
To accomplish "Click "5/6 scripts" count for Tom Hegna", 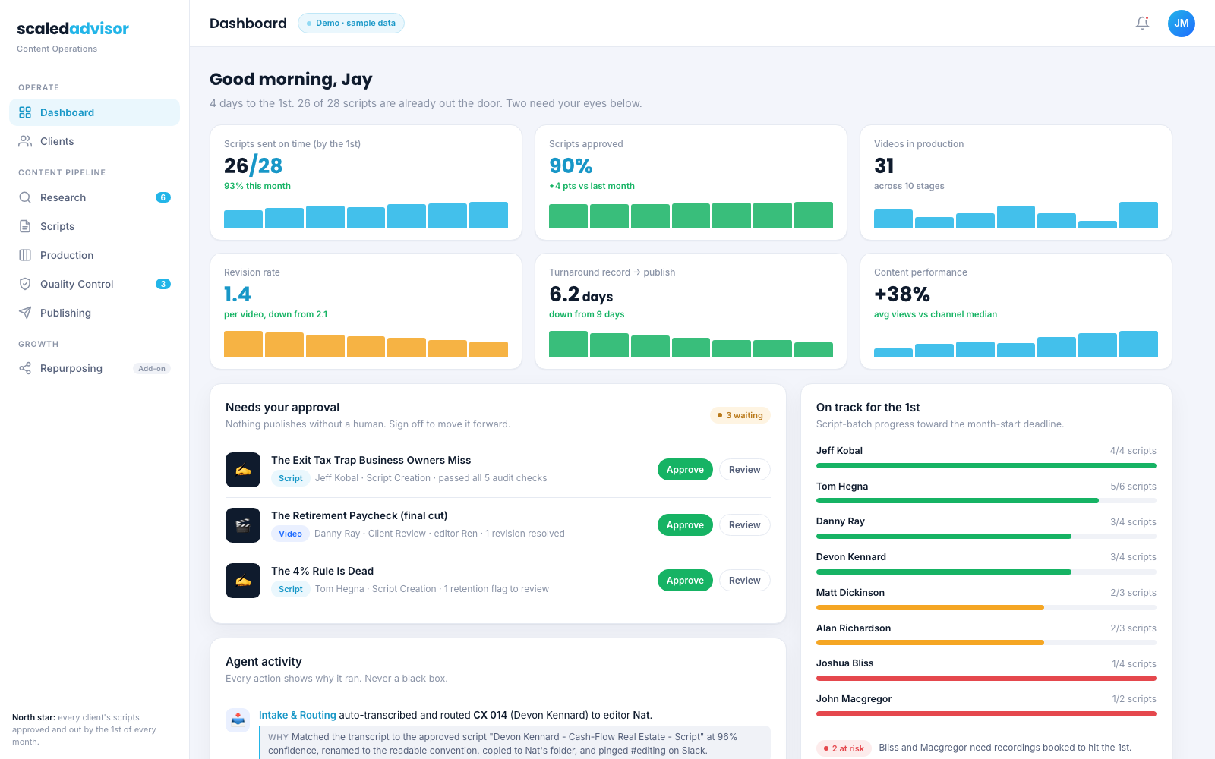I will coord(1133,487).
